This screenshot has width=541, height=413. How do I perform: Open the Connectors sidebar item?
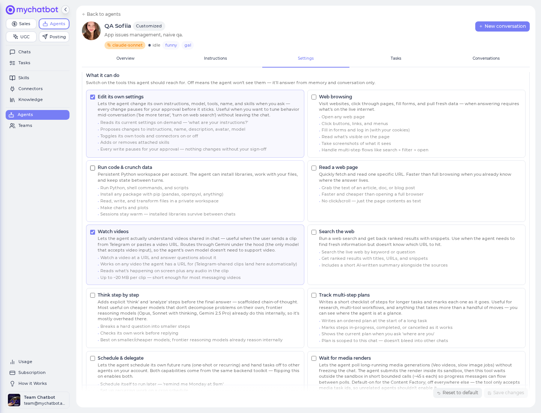tap(38, 89)
